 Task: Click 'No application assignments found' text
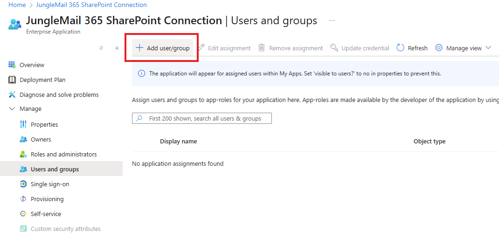[x=178, y=164]
